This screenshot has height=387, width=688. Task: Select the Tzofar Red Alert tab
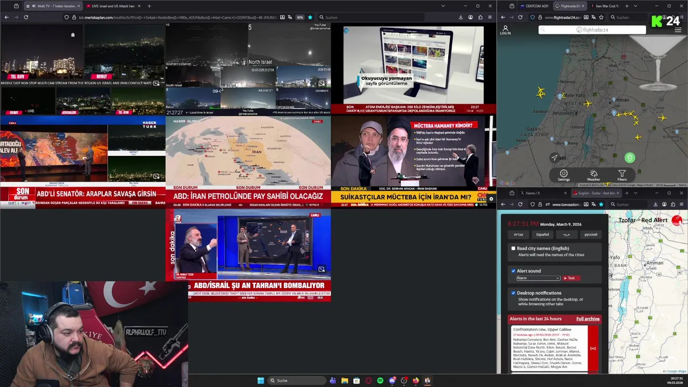click(596, 193)
